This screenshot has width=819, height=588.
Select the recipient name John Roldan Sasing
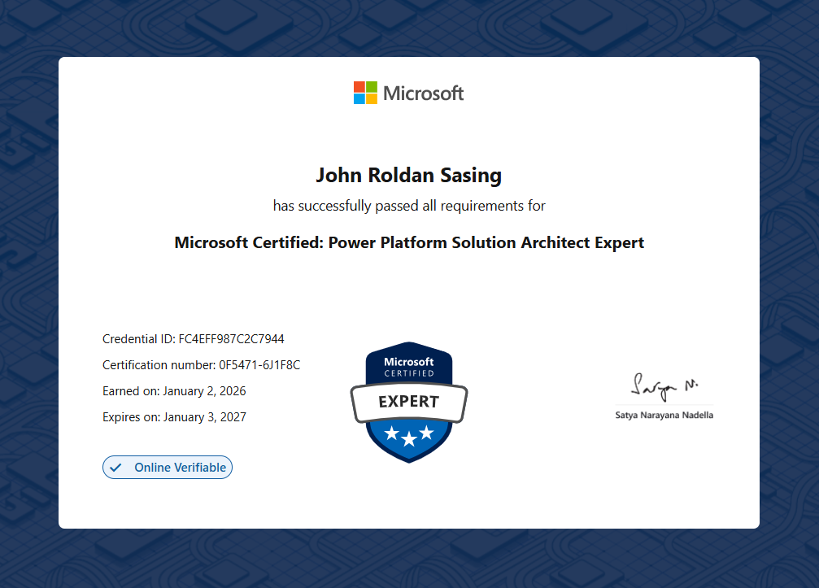point(408,175)
